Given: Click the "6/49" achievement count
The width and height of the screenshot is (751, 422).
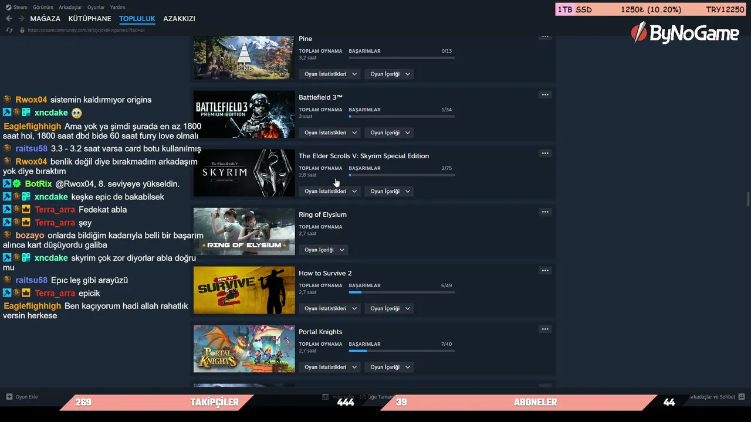Looking at the screenshot, I should [446, 285].
